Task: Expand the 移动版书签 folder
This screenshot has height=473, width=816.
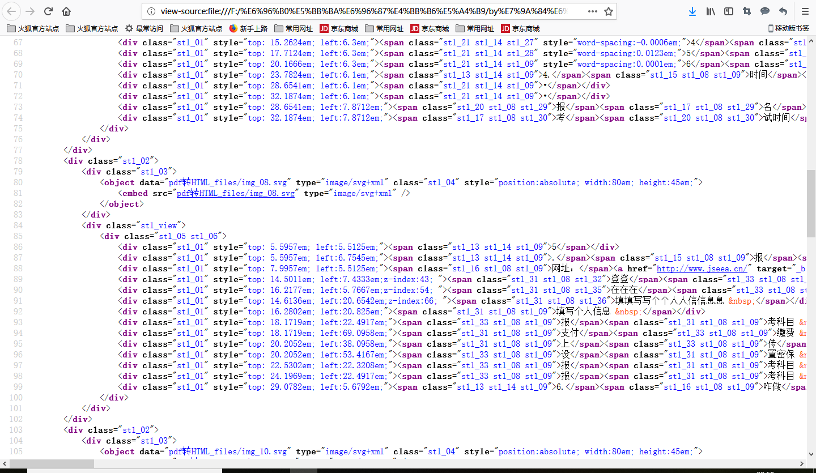Action: tap(788, 28)
